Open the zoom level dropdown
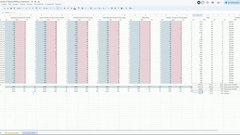The image size is (240, 135). (20, 8)
